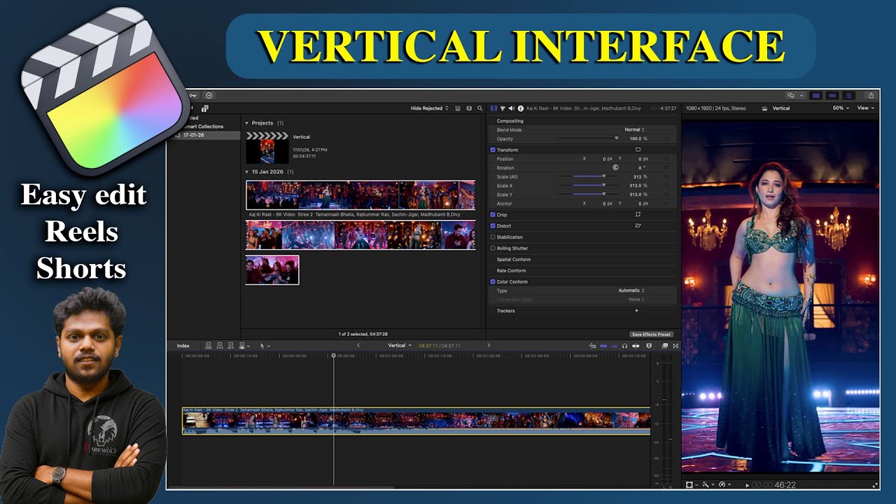
Task: Click insert clip edit icon
Action: [x=220, y=346]
